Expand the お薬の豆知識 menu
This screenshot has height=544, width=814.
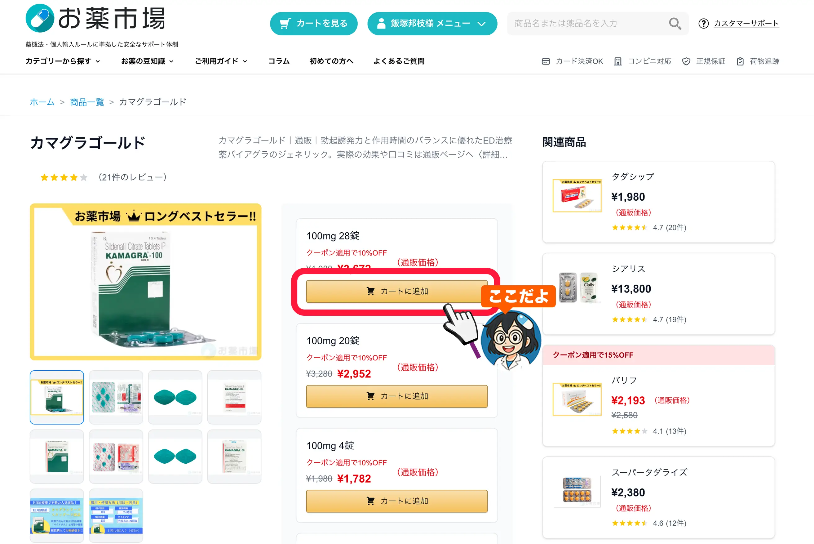[x=147, y=61]
